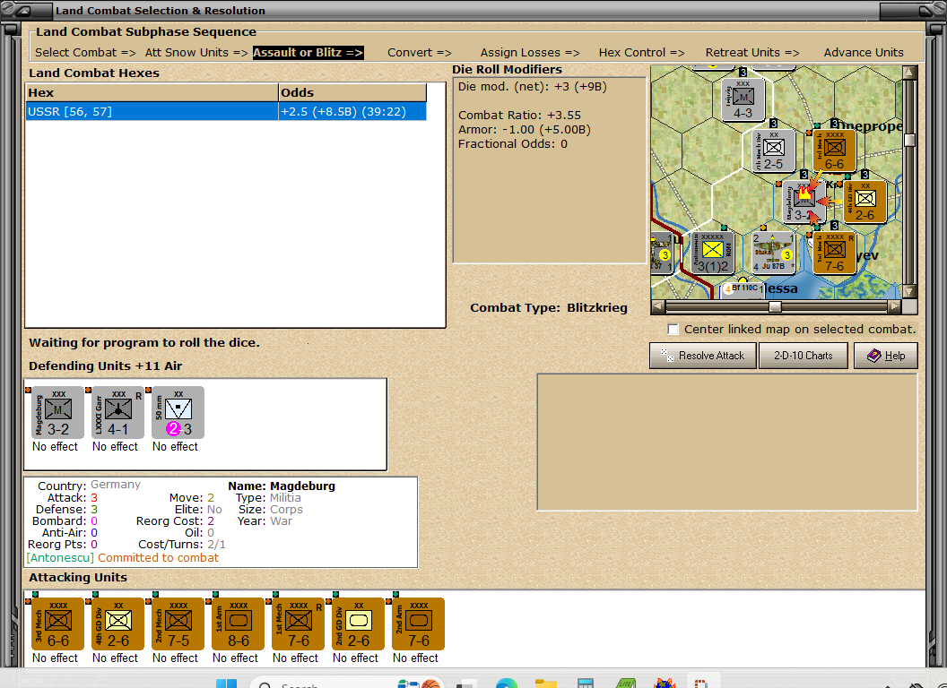Click the Bf 110C counter on the map
The image size is (947, 688).
point(743,289)
